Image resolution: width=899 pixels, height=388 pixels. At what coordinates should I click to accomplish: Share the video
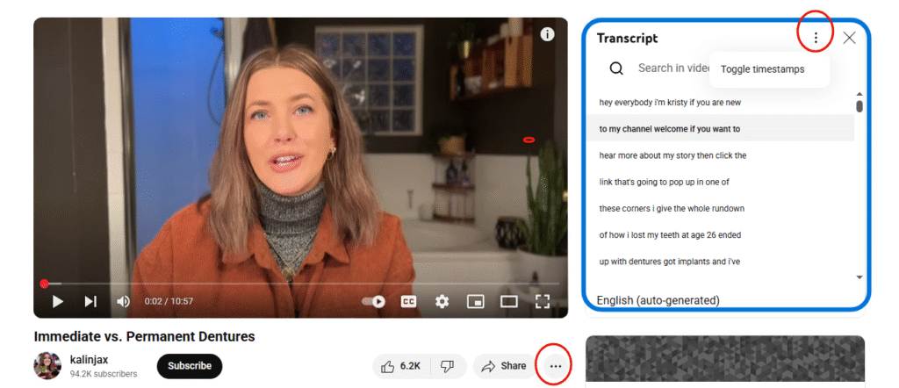click(x=503, y=366)
